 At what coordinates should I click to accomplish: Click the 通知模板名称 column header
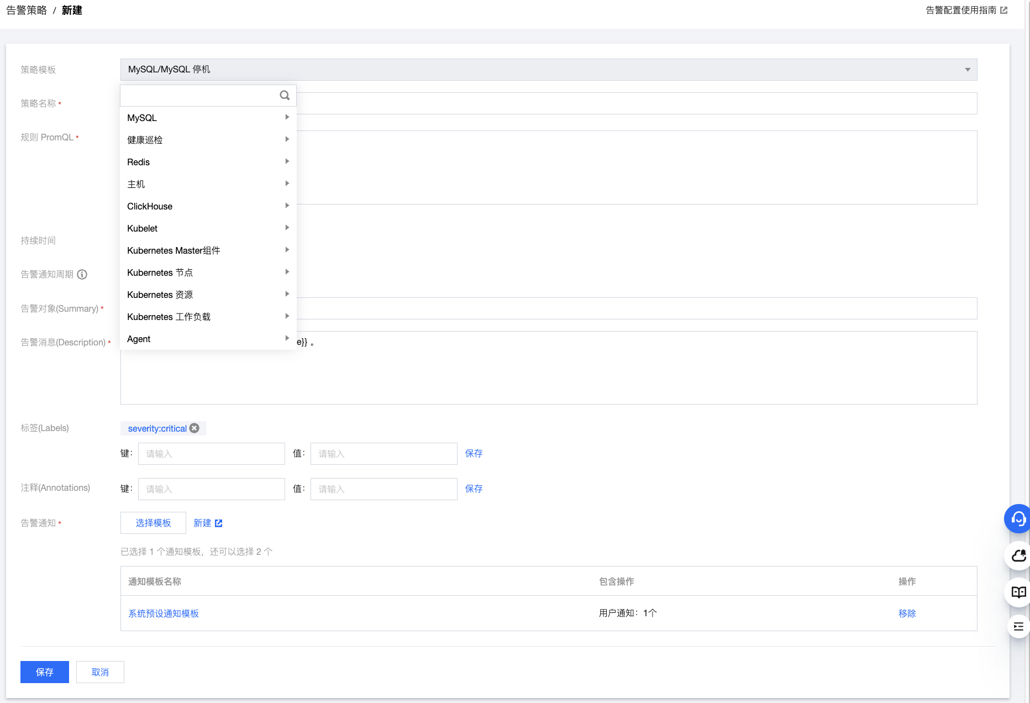coord(155,581)
